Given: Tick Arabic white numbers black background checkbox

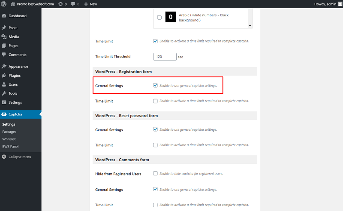Looking at the screenshot, I should (x=159, y=17).
